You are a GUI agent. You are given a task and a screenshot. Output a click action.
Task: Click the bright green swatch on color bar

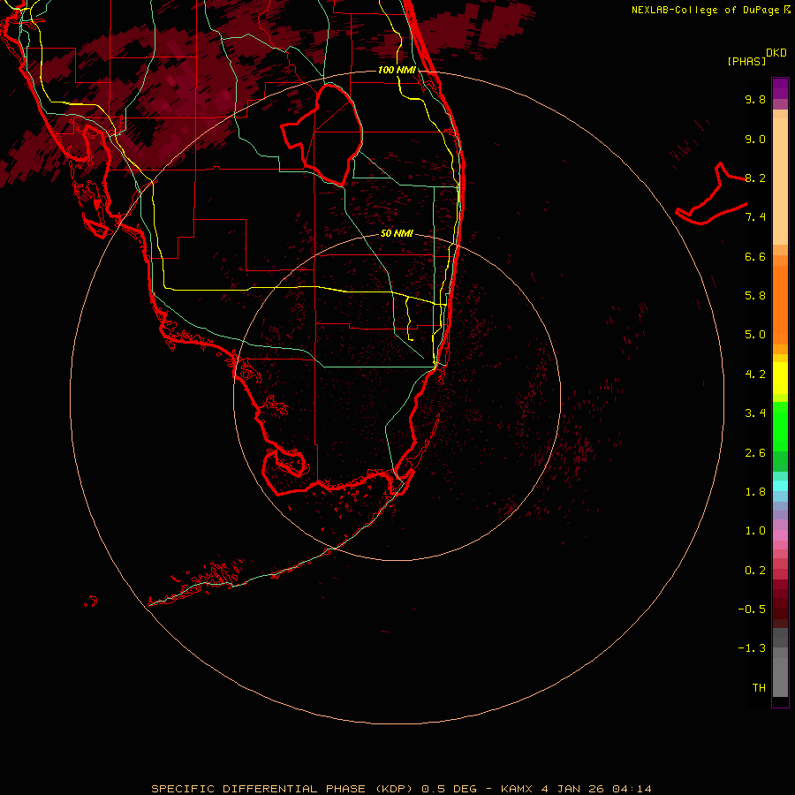pyautogui.click(x=780, y=427)
